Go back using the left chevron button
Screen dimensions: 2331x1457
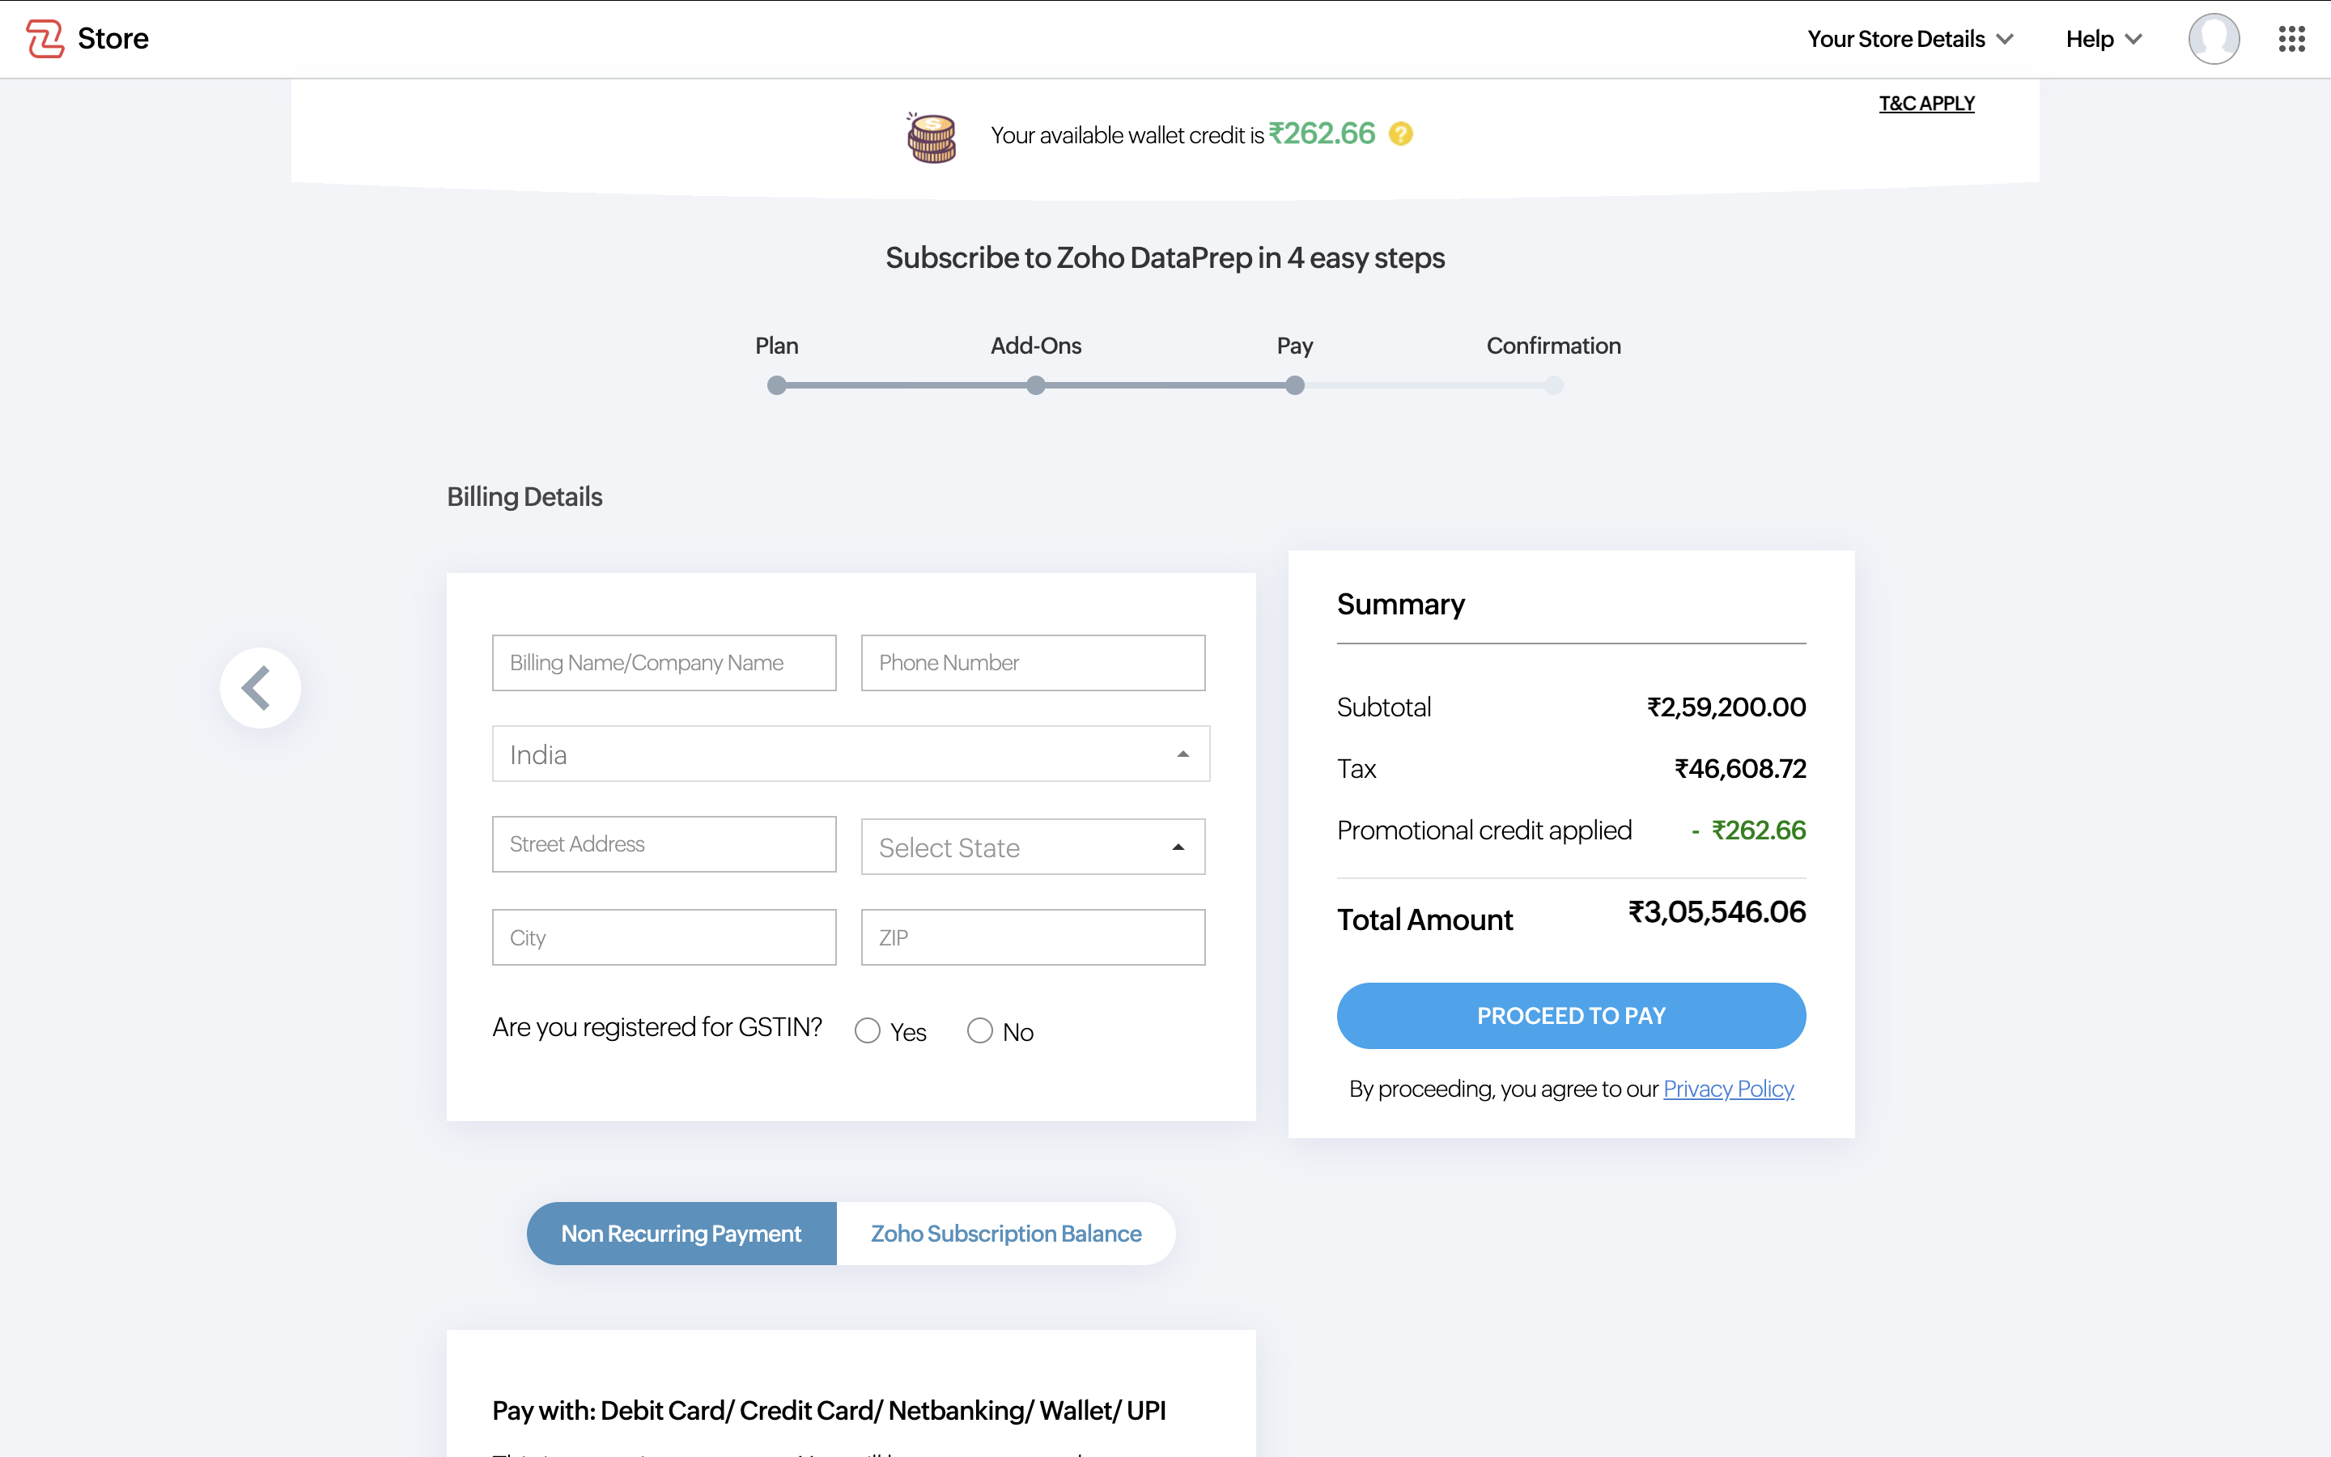(260, 688)
